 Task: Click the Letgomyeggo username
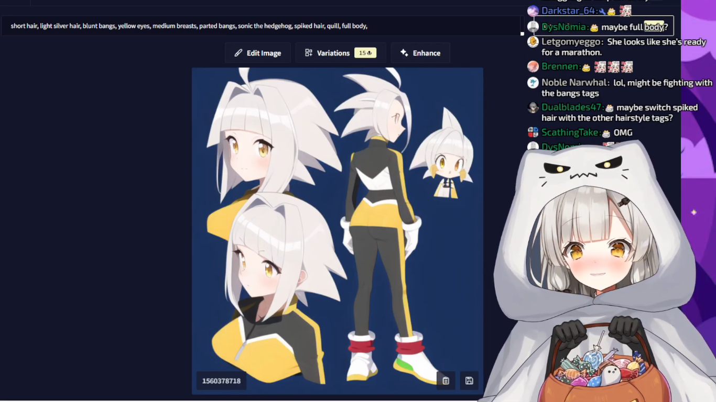[572, 42]
